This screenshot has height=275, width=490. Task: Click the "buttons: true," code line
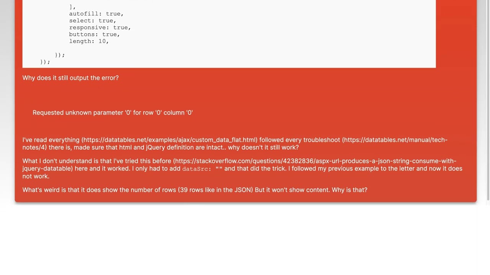94,34
